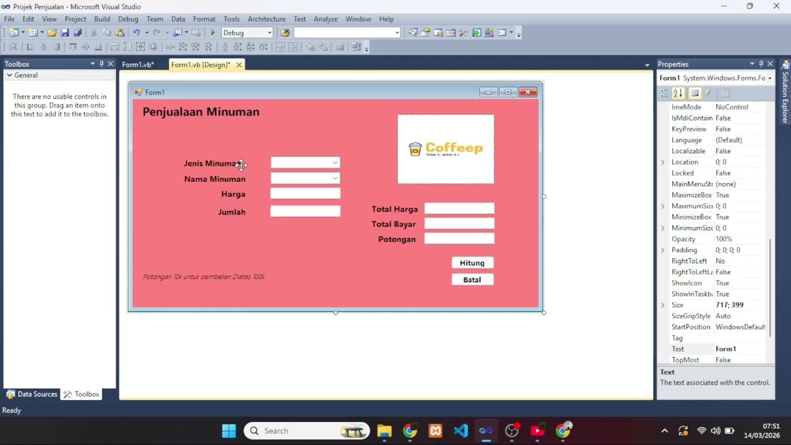Open the Architecture menu
This screenshot has width=791, height=445.
coord(266,19)
